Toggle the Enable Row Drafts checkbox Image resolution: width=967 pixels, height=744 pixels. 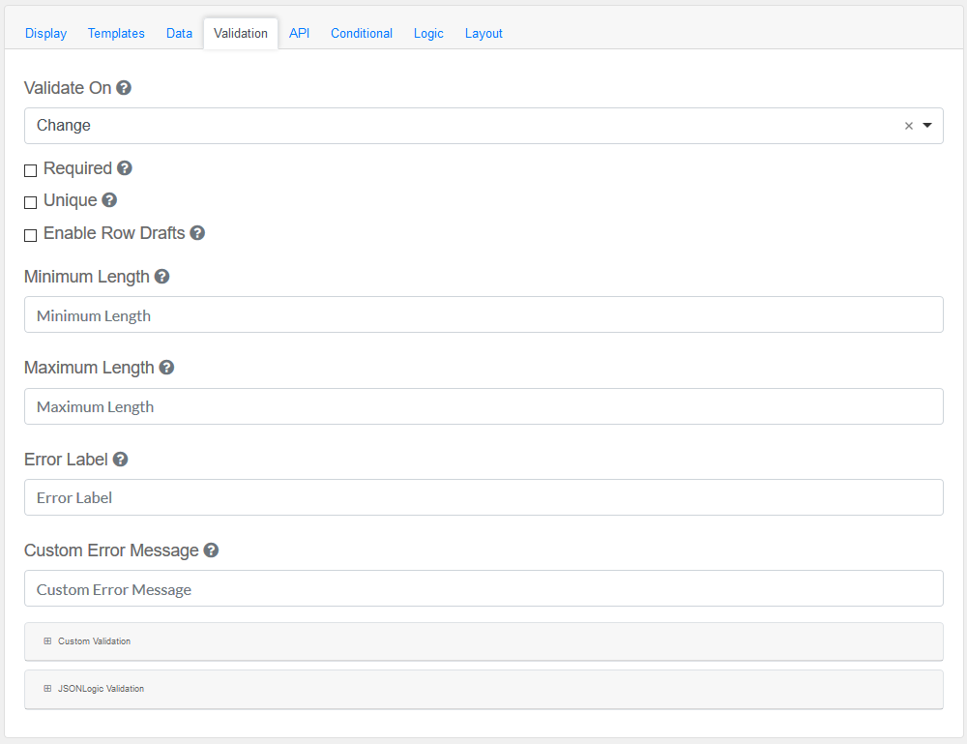31,235
